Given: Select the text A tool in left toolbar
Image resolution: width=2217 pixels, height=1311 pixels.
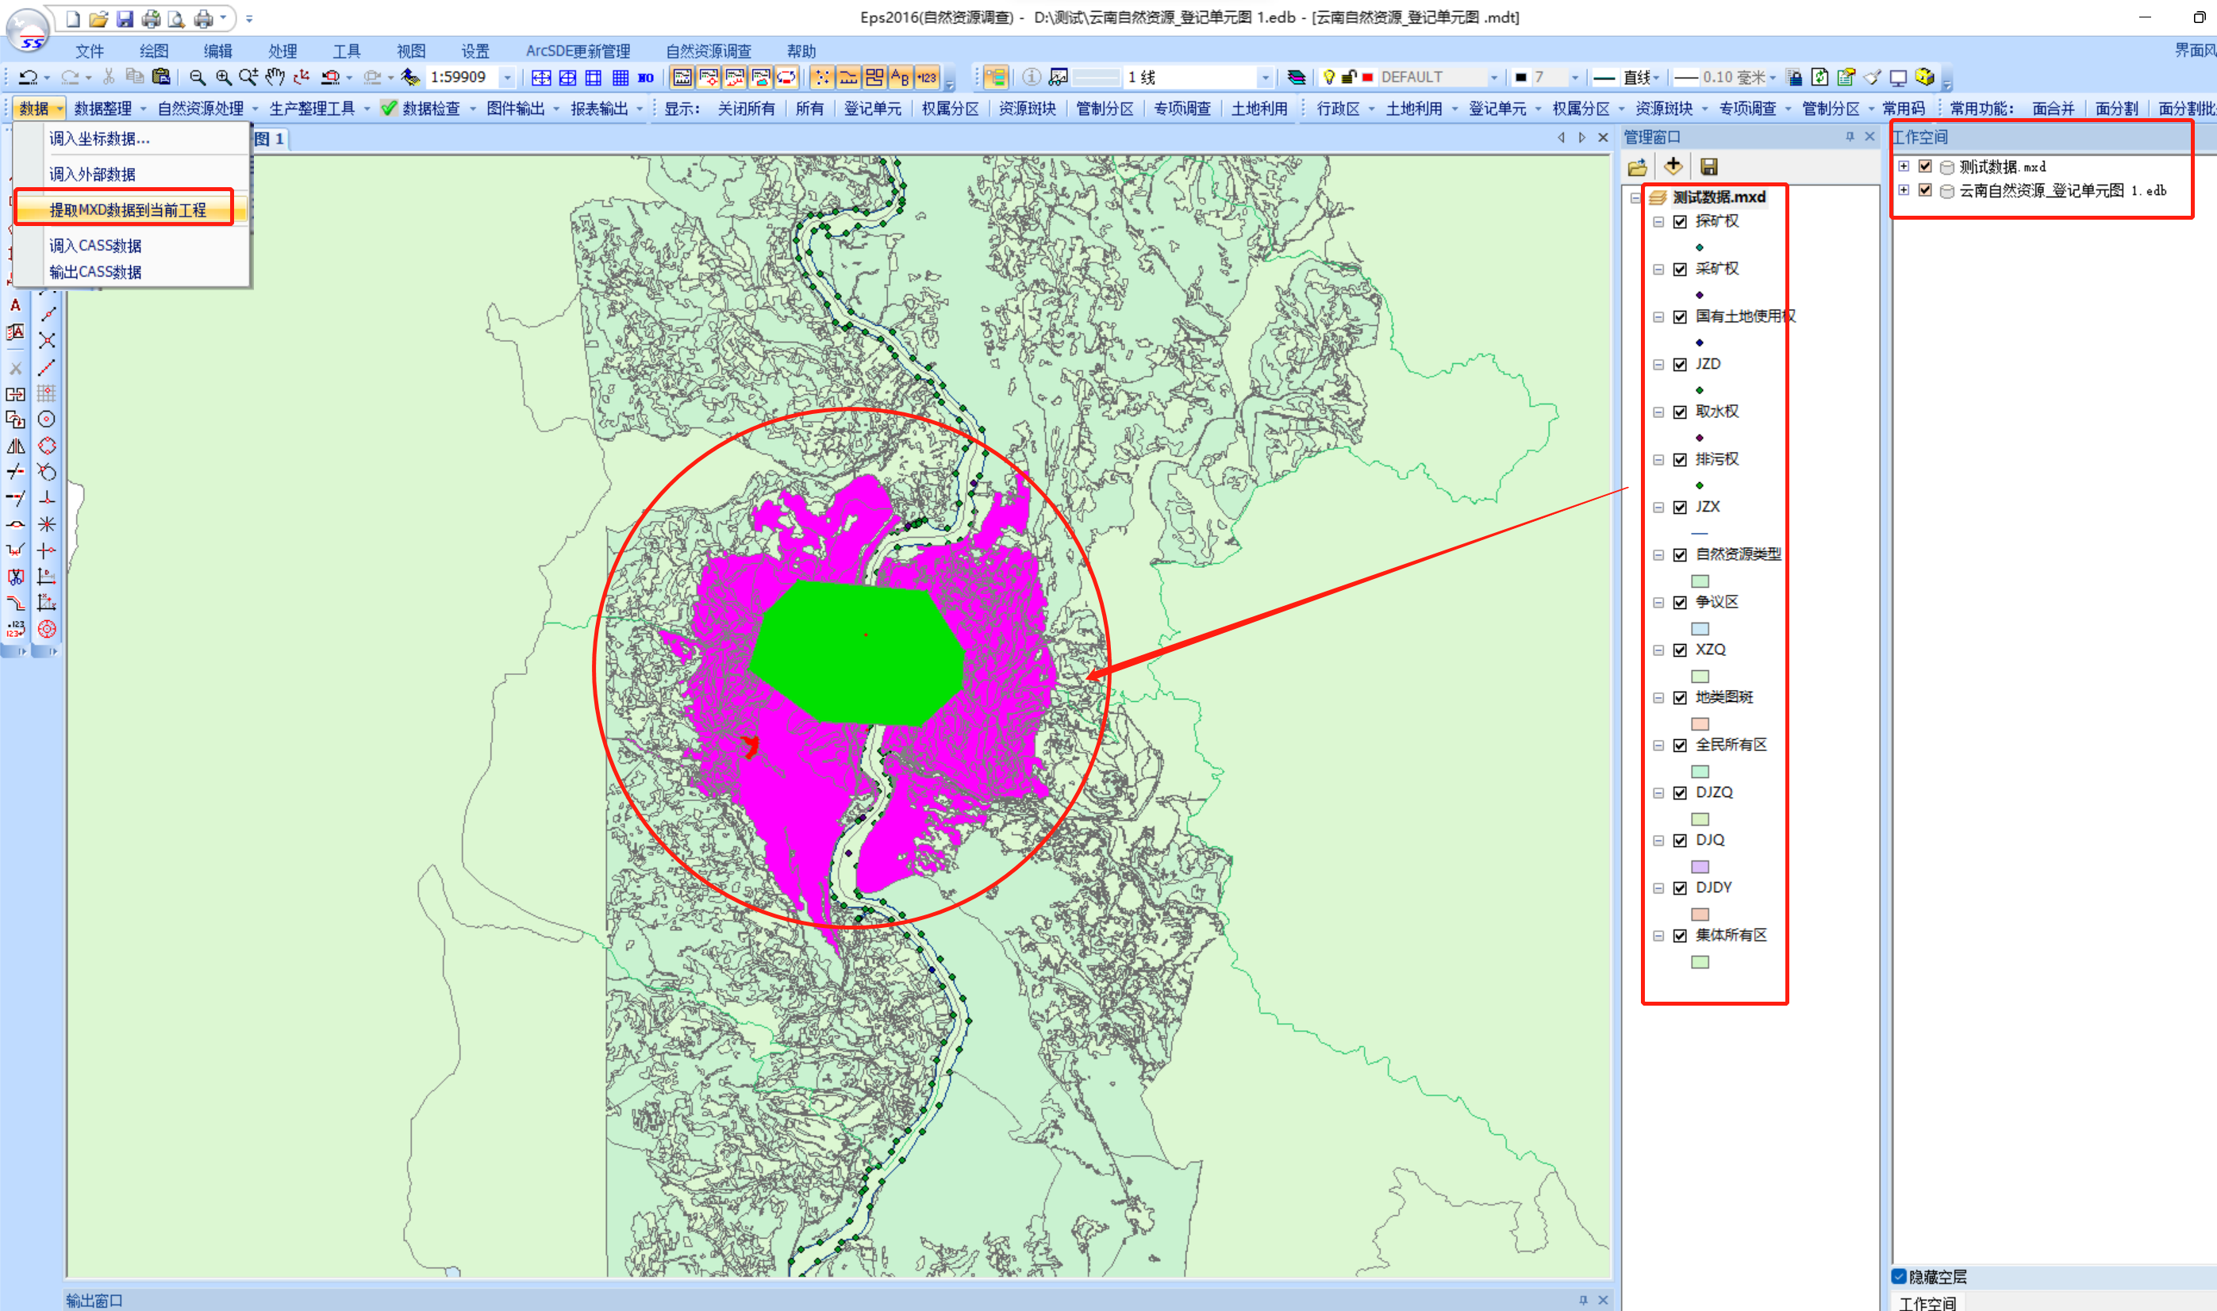Looking at the screenshot, I should click(15, 305).
